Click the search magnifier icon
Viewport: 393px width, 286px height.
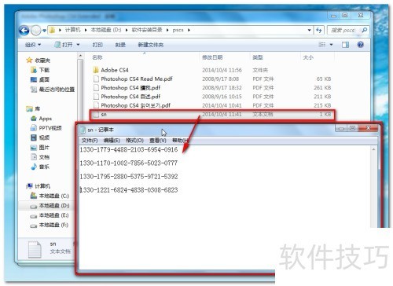(x=365, y=30)
